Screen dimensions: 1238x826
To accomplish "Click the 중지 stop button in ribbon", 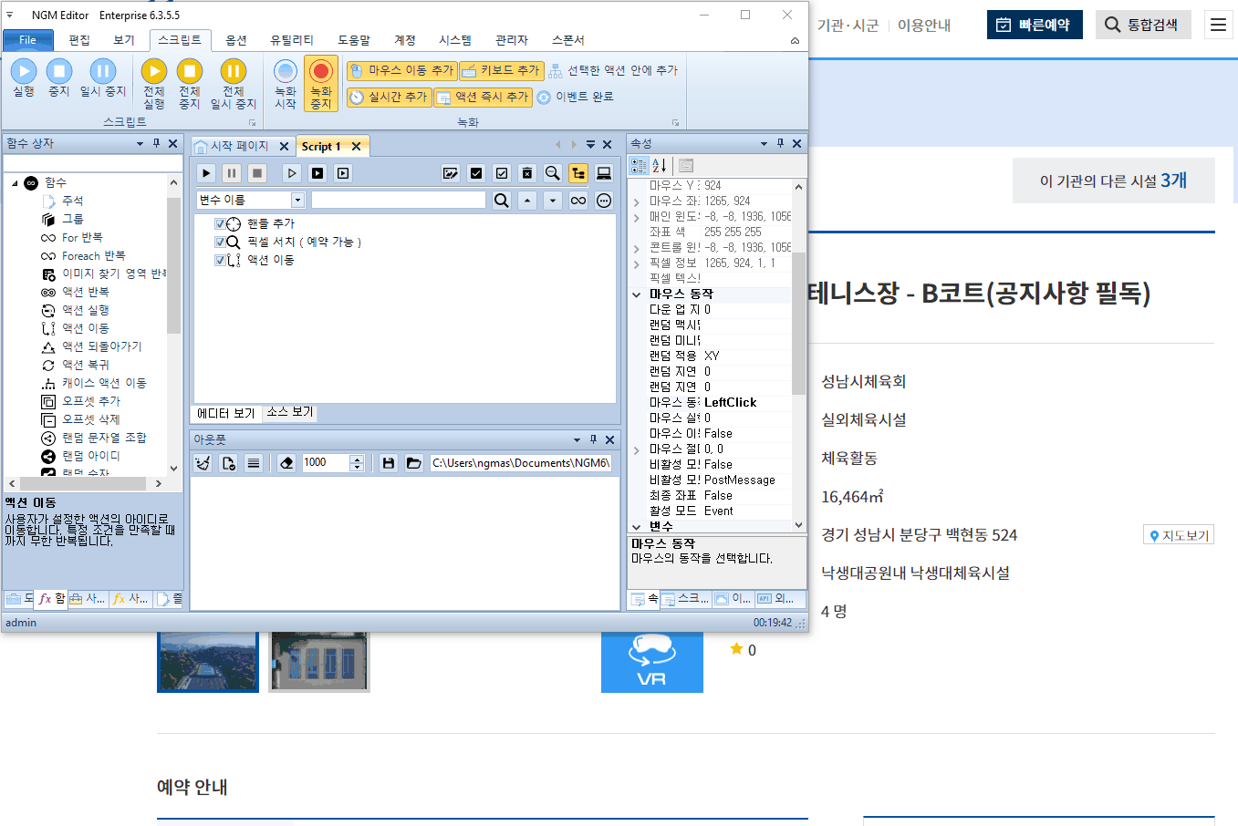I will [59, 78].
